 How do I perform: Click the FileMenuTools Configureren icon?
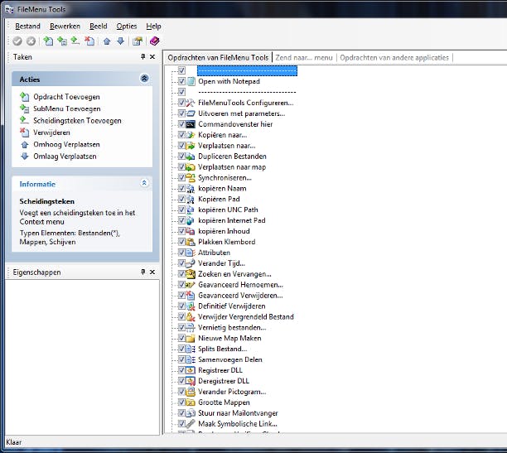(x=191, y=103)
